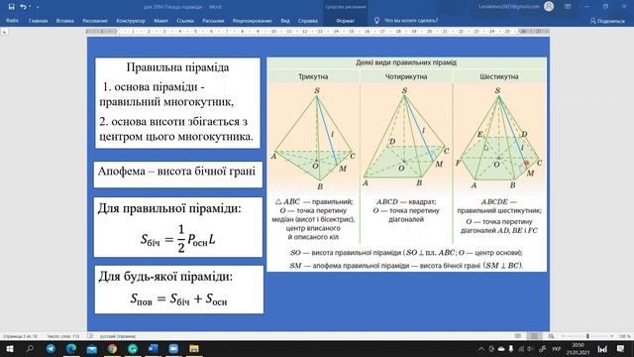Customize the Quick Access Toolbar dropdown
This screenshot has height=357, width=634.
click(x=38, y=7)
